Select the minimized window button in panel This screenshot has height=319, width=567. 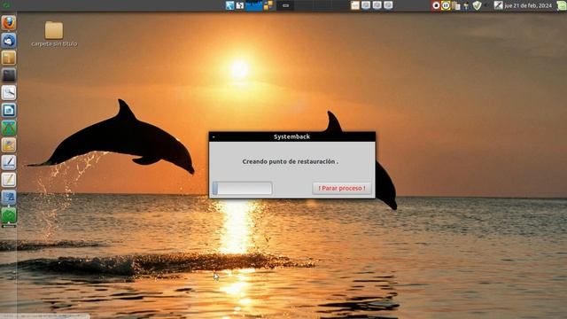pos(285,5)
